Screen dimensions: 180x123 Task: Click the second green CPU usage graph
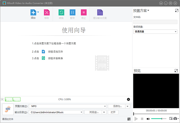pyautogui.click(x=17, y=99)
